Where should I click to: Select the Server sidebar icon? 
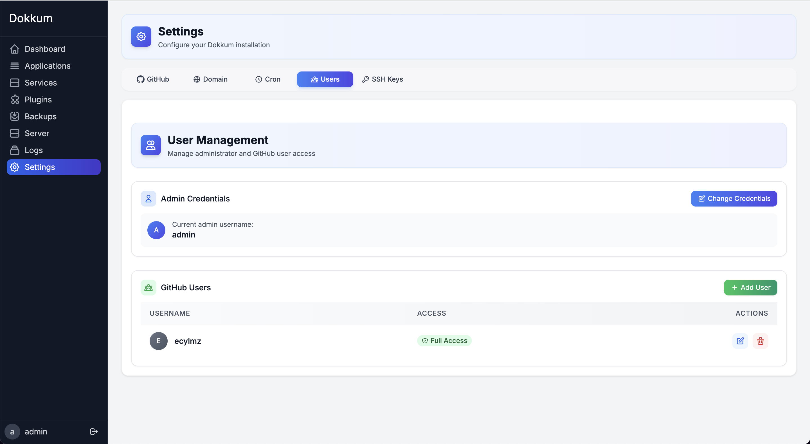click(15, 133)
